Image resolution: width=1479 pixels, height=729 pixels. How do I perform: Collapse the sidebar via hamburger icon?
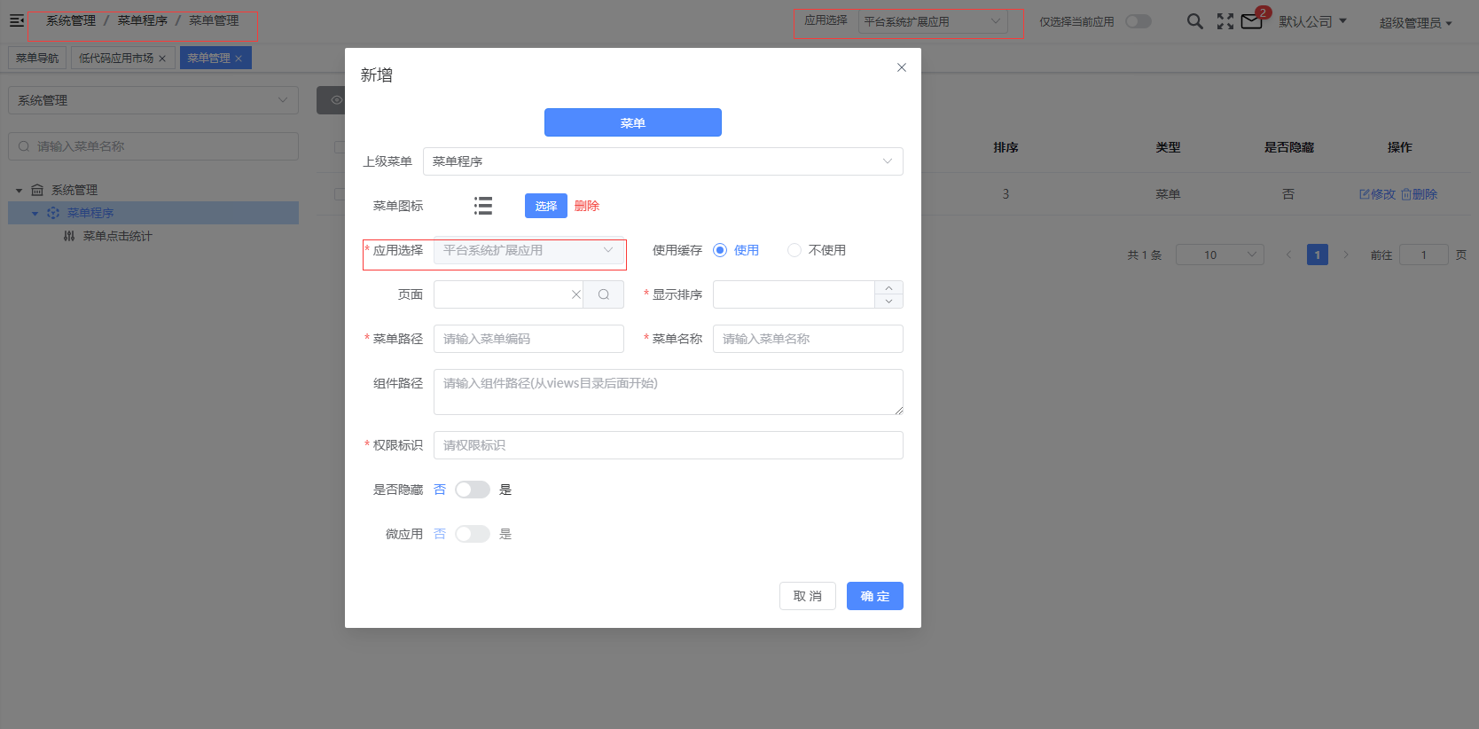(17, 20)
